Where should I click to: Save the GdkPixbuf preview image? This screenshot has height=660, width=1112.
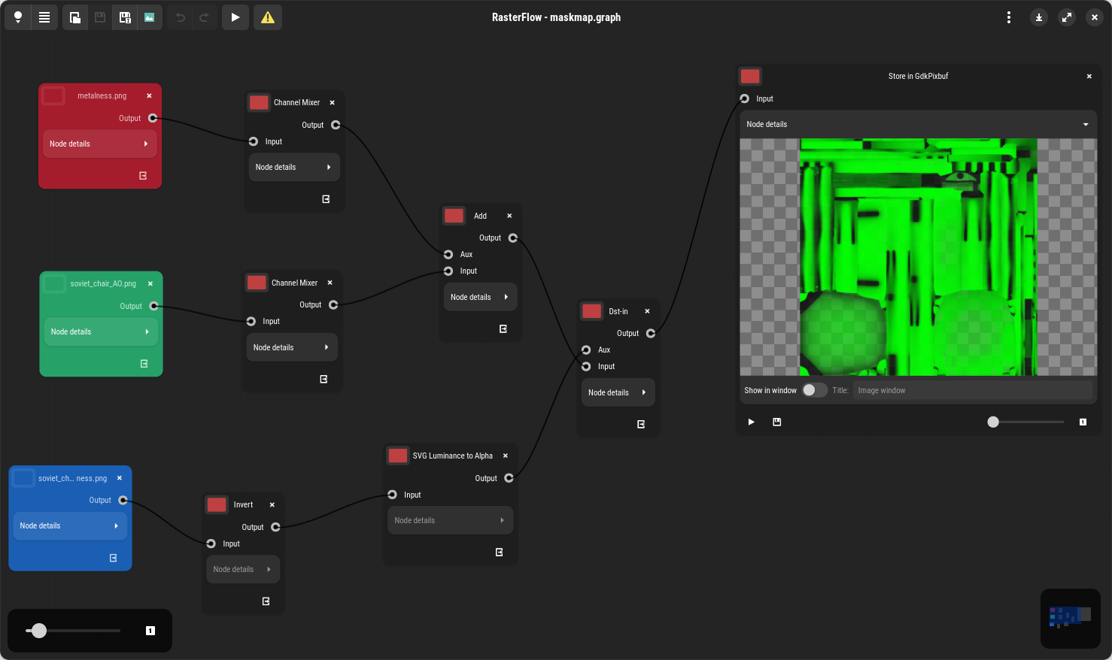(x=777, y=422)
